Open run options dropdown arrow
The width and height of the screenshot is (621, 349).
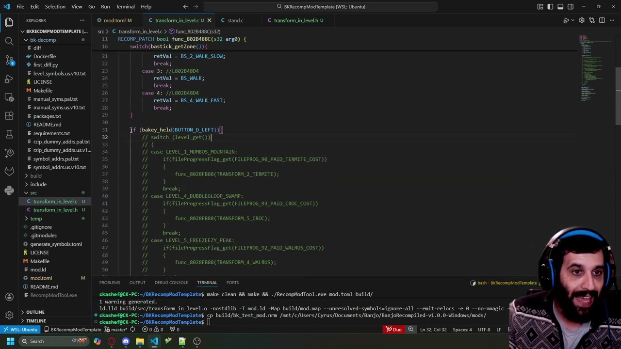(x=572, y=20)
